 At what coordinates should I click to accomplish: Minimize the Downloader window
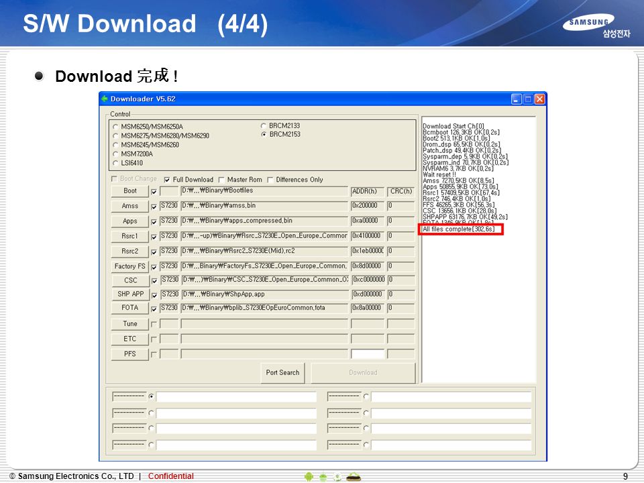pyautogui.click(x=517, y=99)
